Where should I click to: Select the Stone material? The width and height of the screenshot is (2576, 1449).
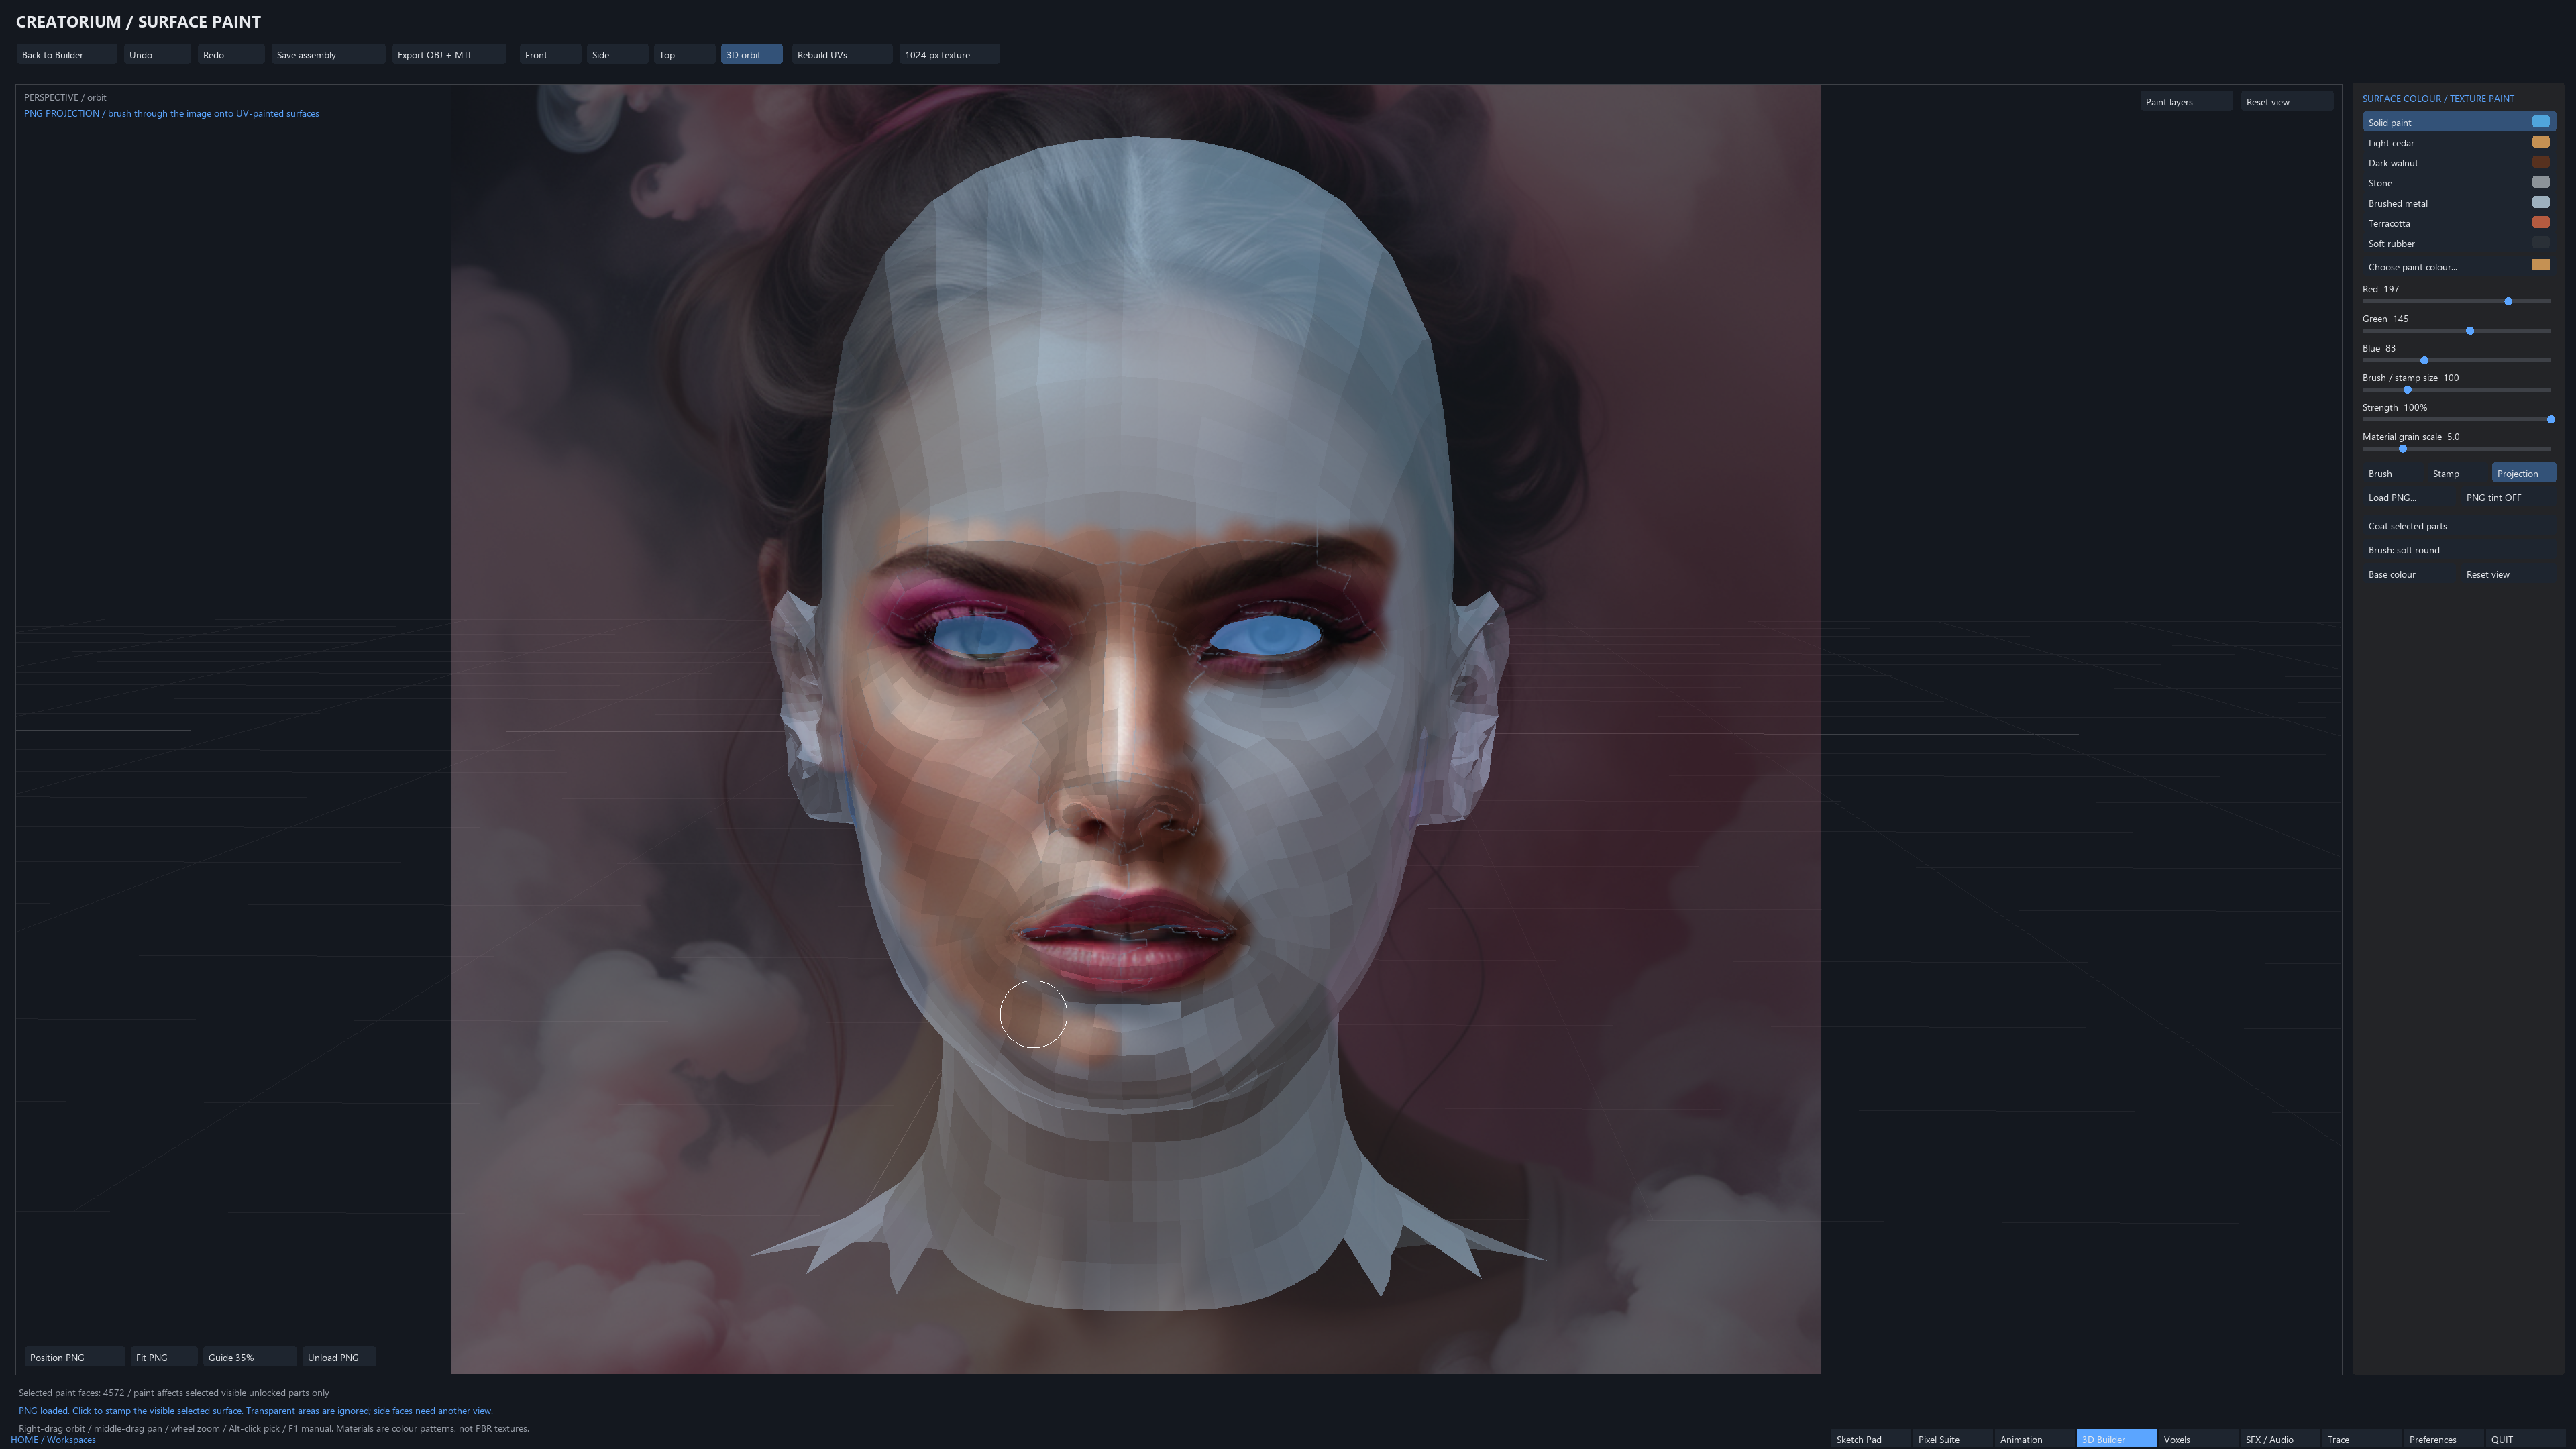2458,183
